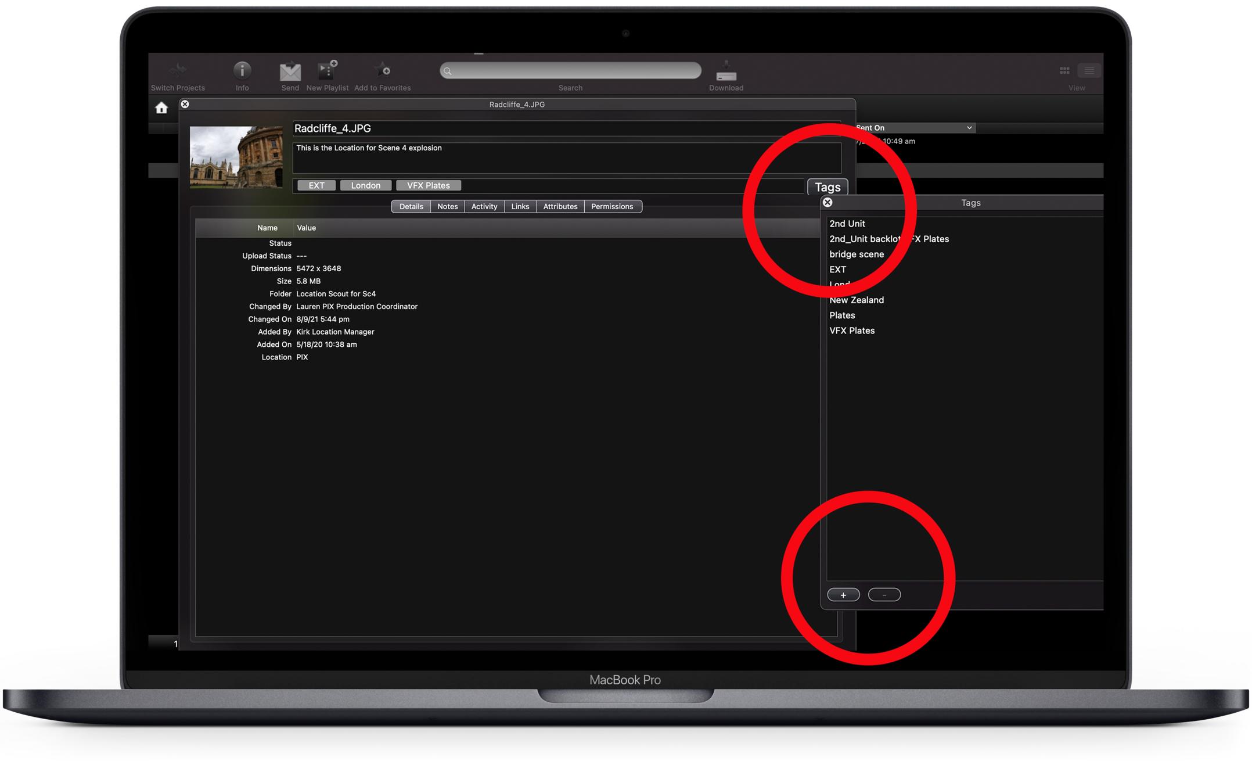Click the Radcliffe image thumbnail
The image size is (1252, 761).
pos(236,157)
